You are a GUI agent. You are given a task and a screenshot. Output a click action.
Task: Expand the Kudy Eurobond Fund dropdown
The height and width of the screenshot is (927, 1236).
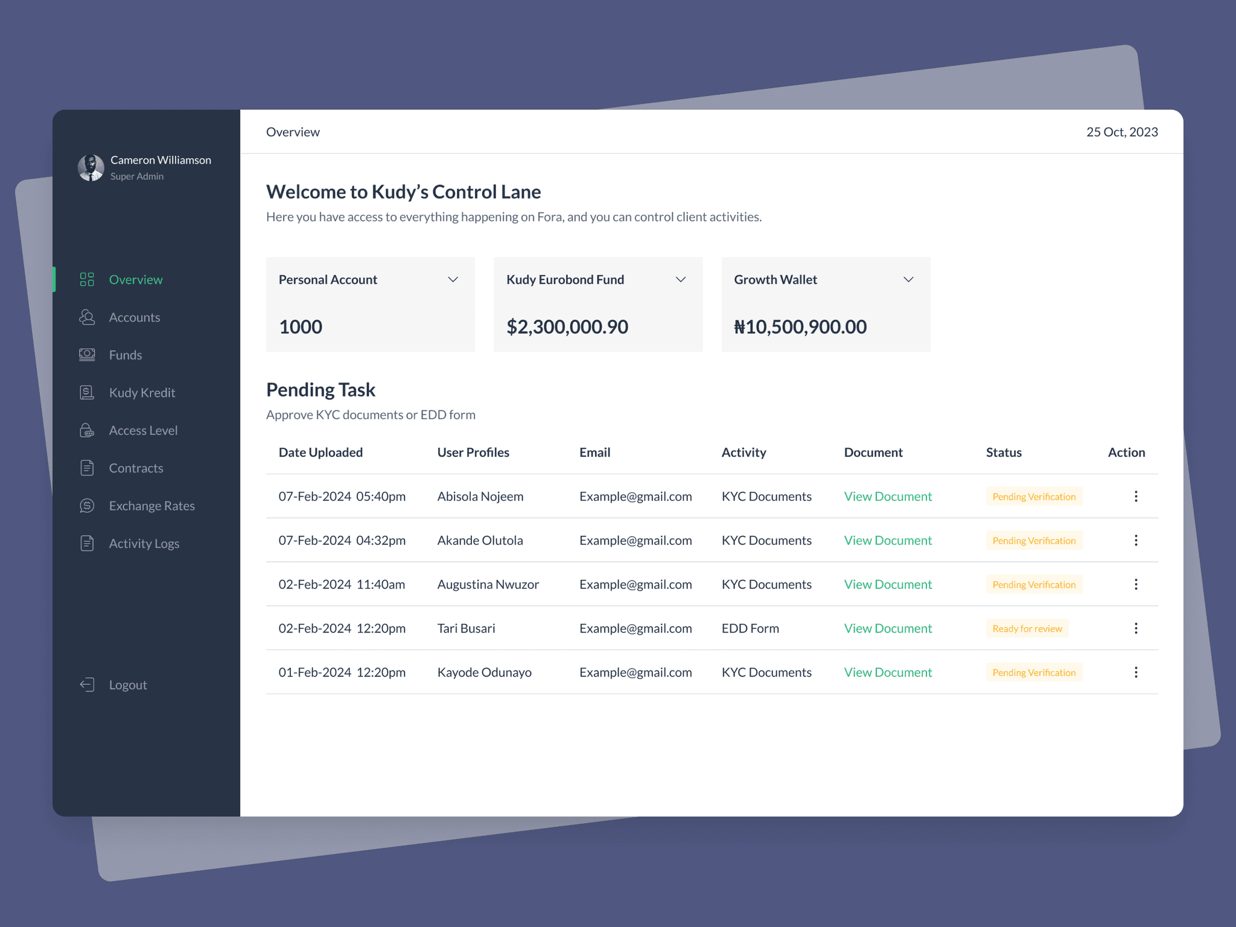pyautogui.click(x=680, y=279)
